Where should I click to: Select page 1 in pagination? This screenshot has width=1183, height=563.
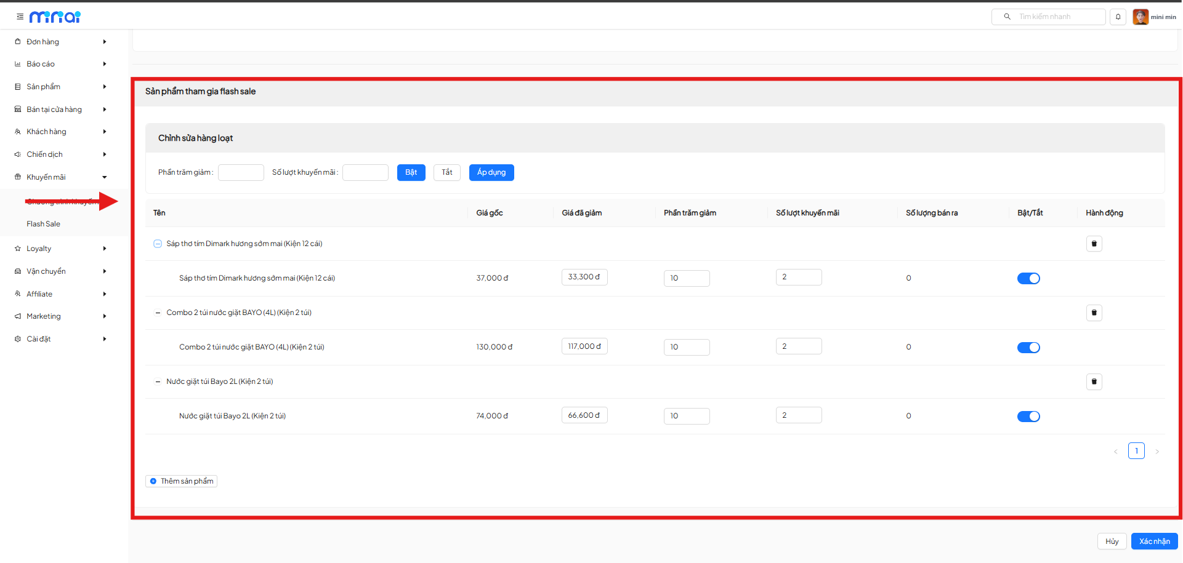tap(1136, 451)
